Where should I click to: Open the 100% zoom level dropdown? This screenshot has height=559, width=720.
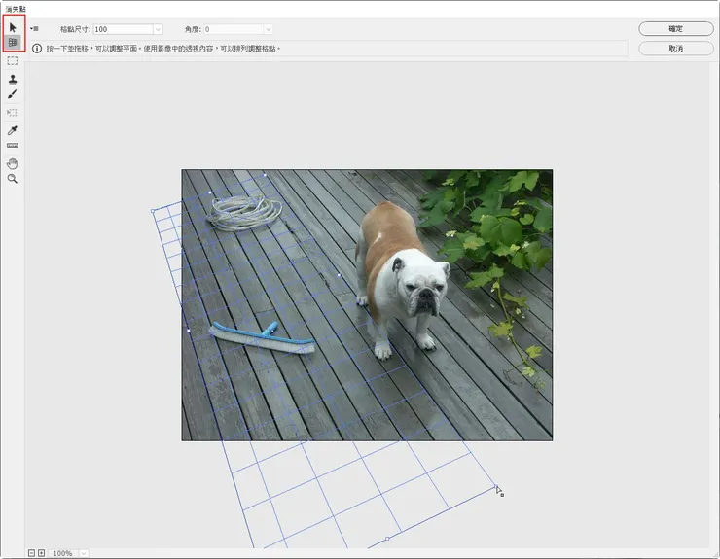point(84,552)
